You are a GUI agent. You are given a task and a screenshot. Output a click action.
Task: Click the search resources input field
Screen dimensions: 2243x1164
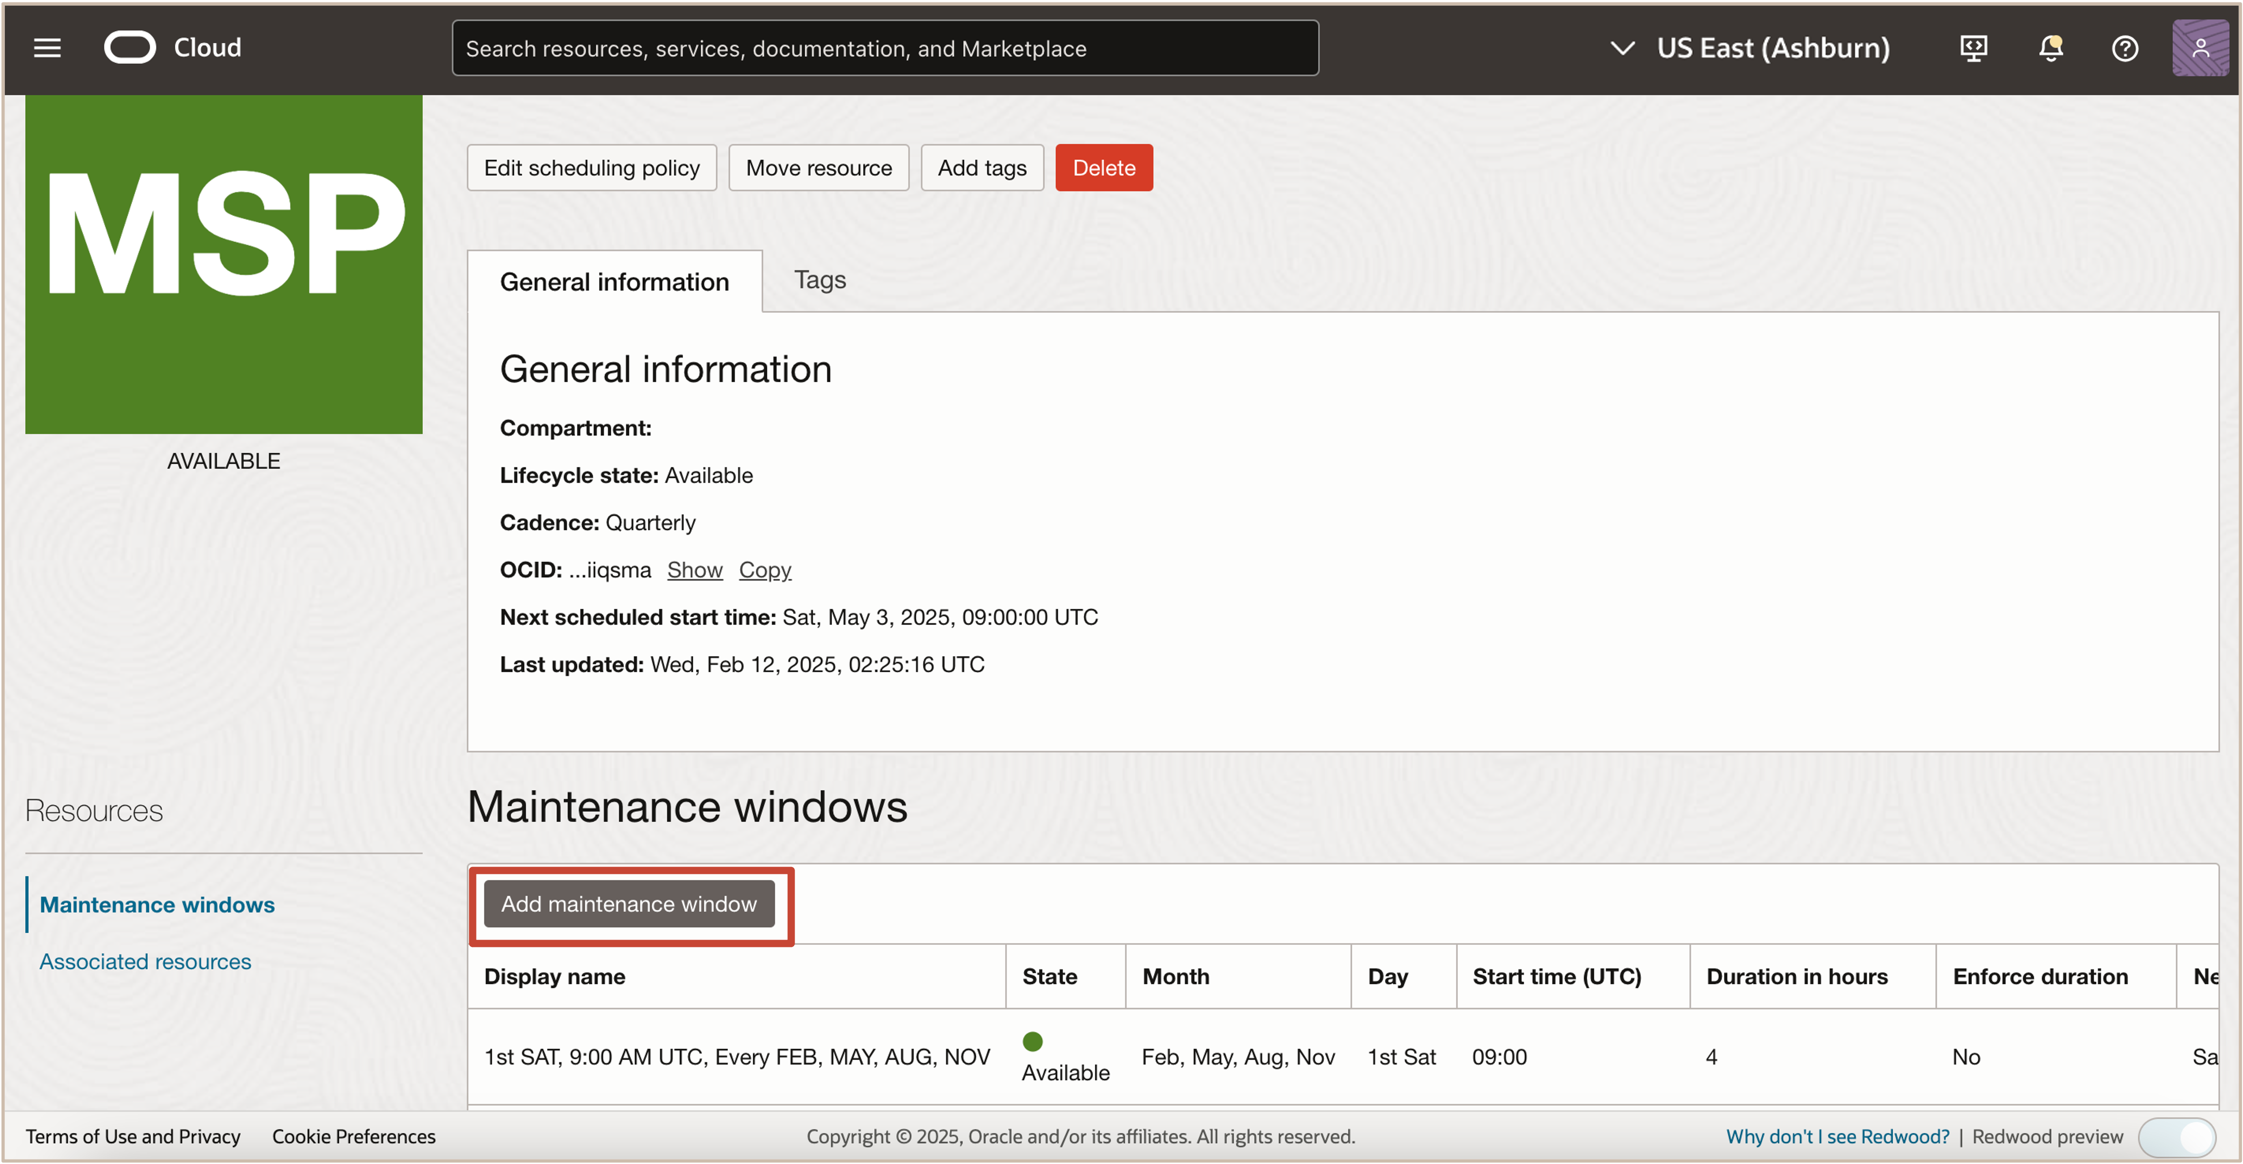click(885, 48)
